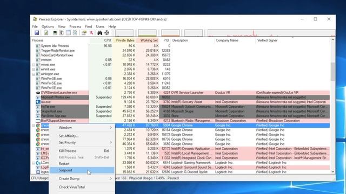
Task: Click the Save toolbar icon
Action: [x=37, y=33]
